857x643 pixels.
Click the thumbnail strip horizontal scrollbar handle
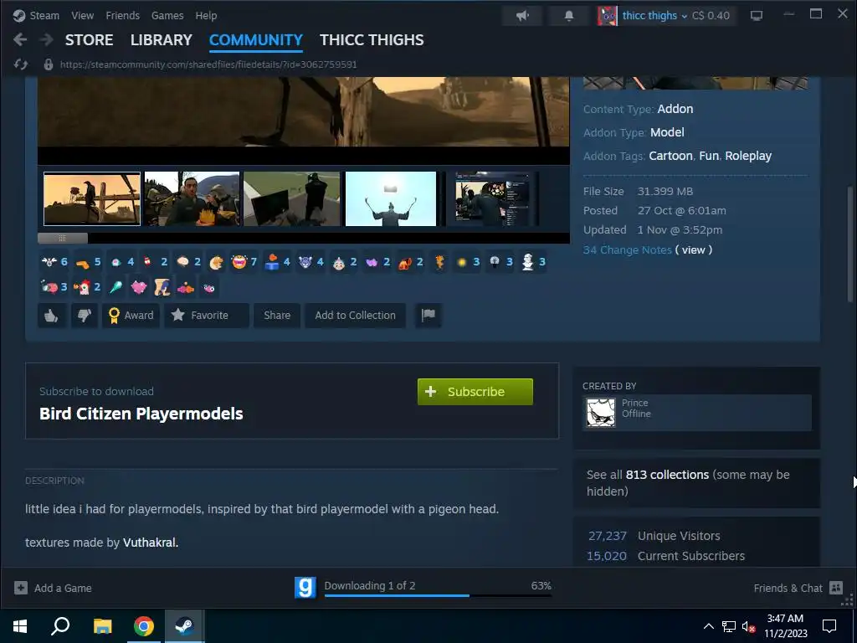pos(62,238)
